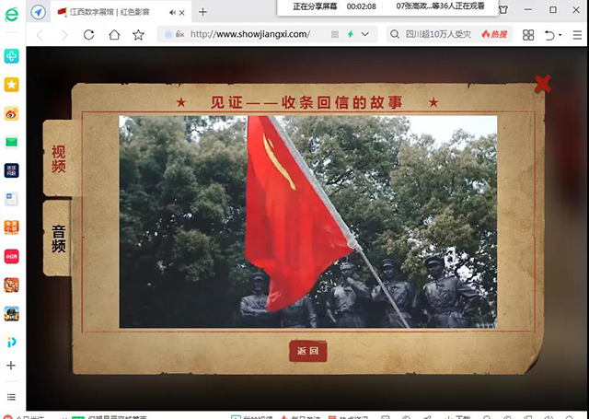Click the browser back arrow
The width and height of the screenshot is (589, 419).
tap(40, 34)
